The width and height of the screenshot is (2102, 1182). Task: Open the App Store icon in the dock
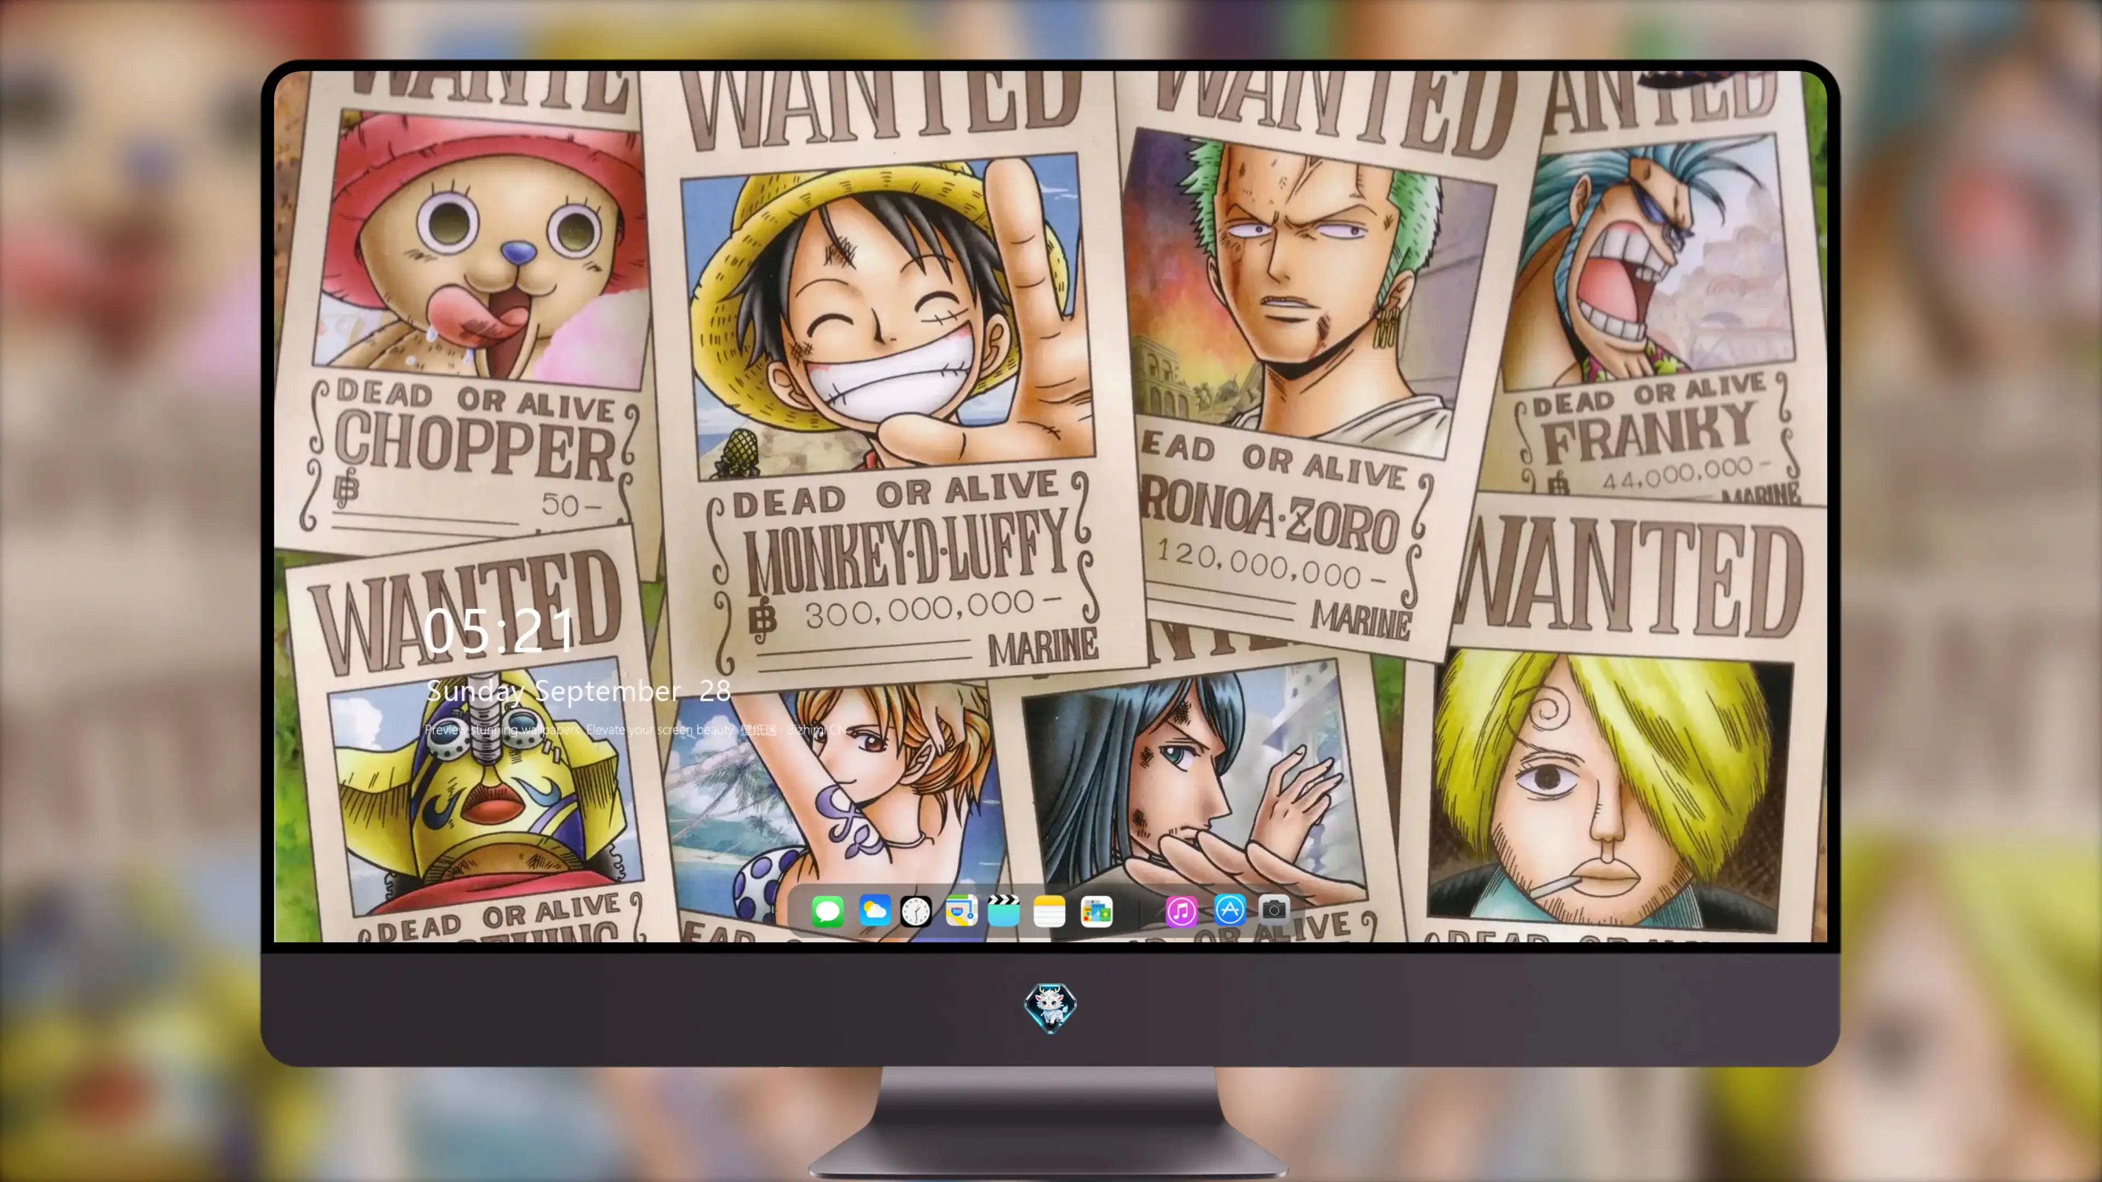click(1229, 909)
